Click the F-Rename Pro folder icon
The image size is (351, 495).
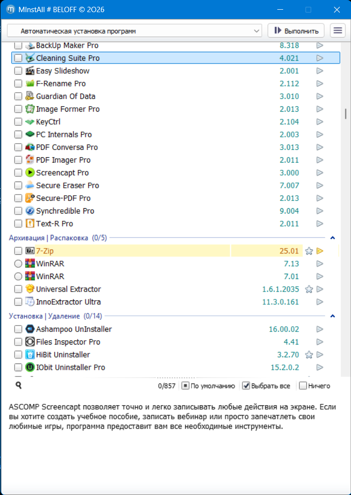pos(30,83)
